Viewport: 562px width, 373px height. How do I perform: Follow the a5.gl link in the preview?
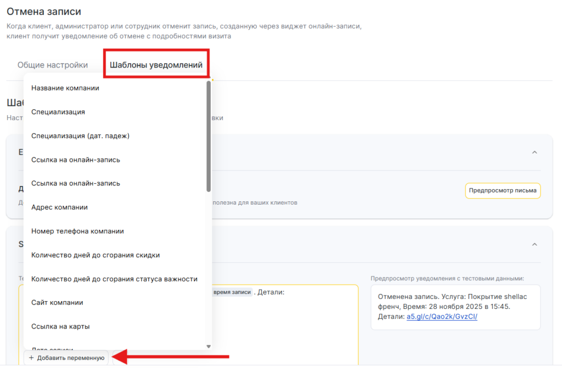tap(442, 317)
